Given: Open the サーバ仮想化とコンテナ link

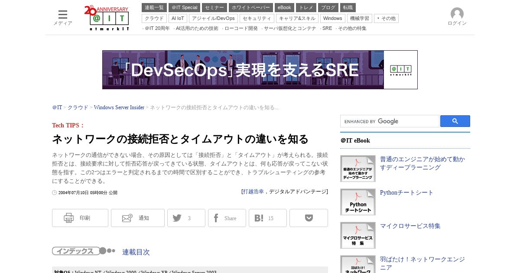Looking at the screenshot, I should coord(290,29).
